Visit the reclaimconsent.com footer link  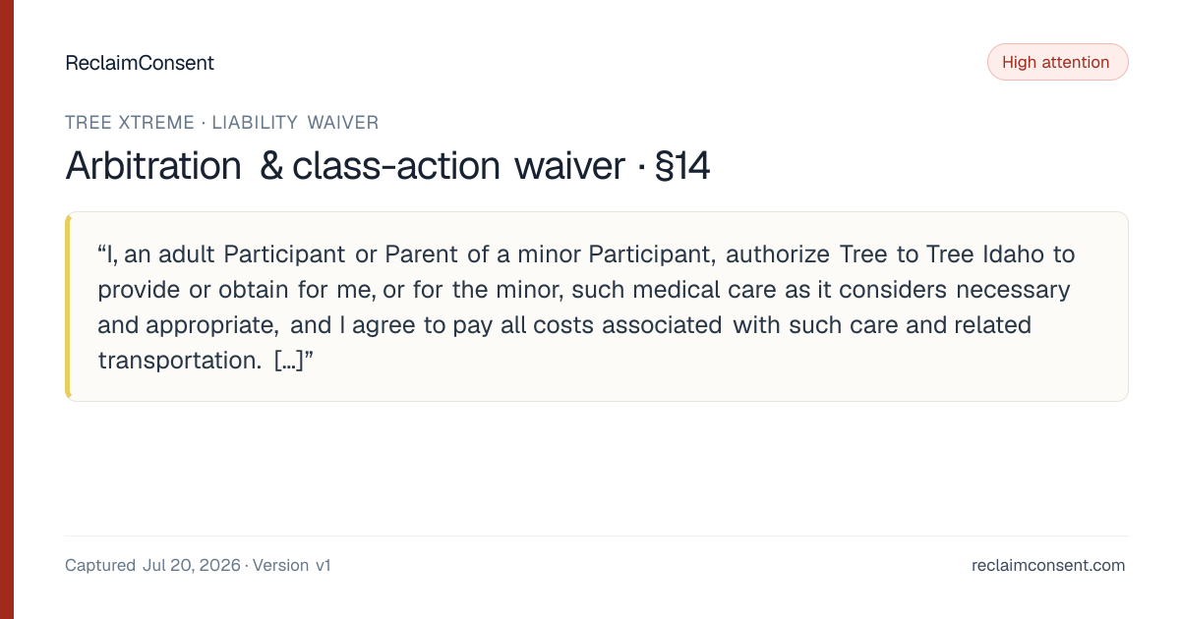(x=1048, y=565)
